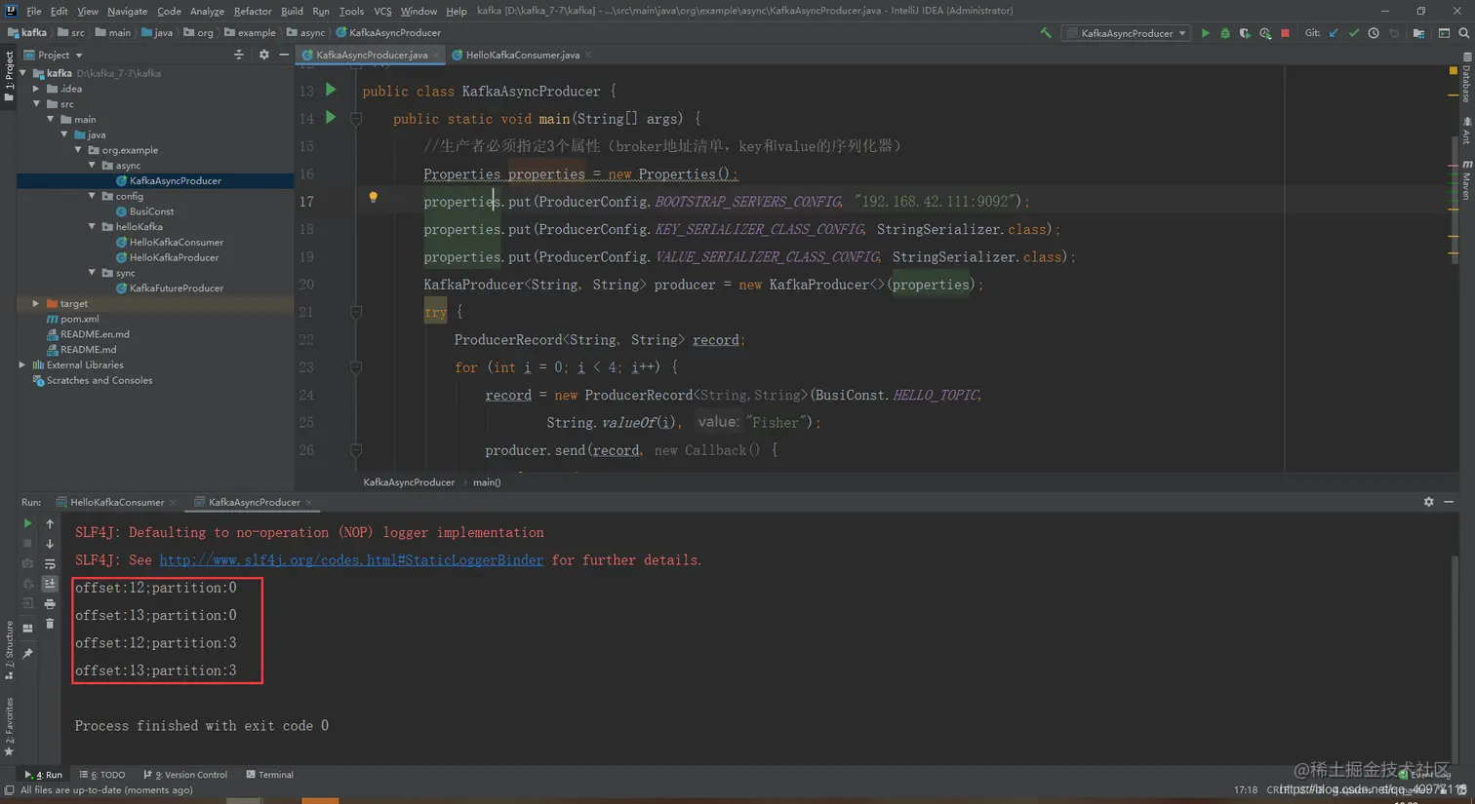The image size is (1475, 804).
Task: Open the Run panel settings gear
Action: pos(1429,502)
